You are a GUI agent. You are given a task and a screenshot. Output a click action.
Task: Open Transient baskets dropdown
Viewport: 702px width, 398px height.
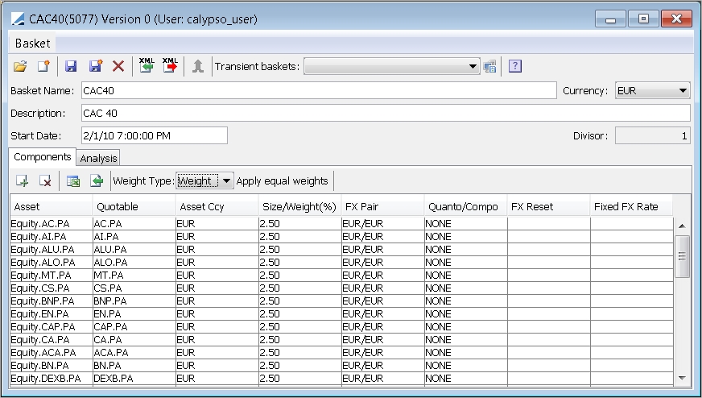coord(392,66)
